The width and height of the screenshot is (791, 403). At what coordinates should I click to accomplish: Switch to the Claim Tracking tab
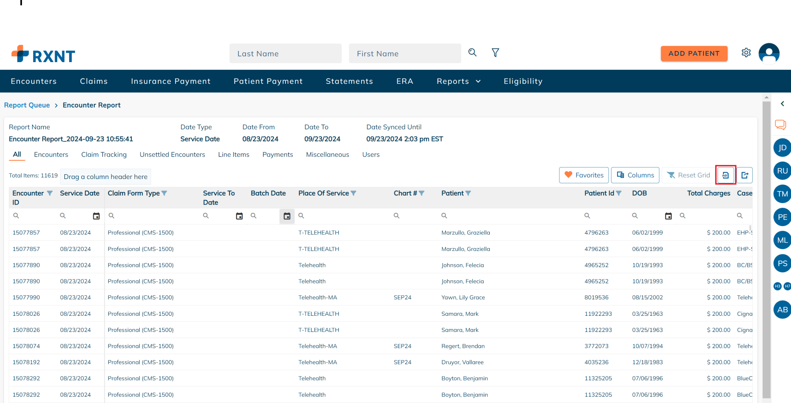pyautogui.click(x=104, y=154)
